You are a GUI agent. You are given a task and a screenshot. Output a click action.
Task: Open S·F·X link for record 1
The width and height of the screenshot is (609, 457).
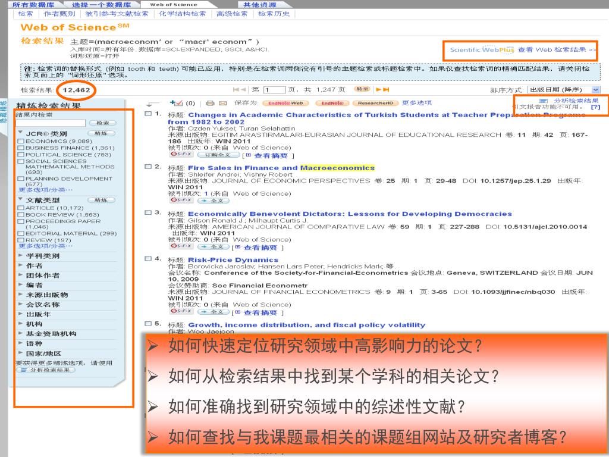click(x=181, y=154)
